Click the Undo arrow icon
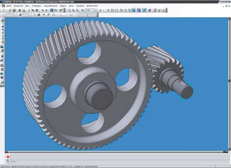Screen dimensions: 231x168 (x=43, y=10)
